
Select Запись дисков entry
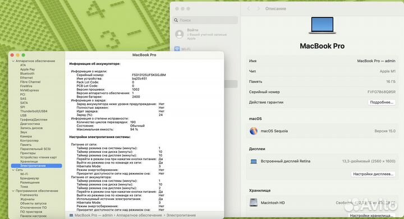coord(31,128)
